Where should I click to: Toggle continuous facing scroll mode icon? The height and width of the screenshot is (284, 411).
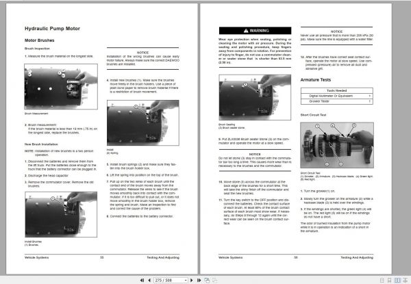[x=406, y=281]
